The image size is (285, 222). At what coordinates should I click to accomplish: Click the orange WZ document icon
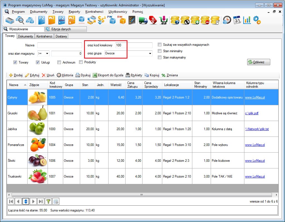pyautogui.click(x=51, y=20)
